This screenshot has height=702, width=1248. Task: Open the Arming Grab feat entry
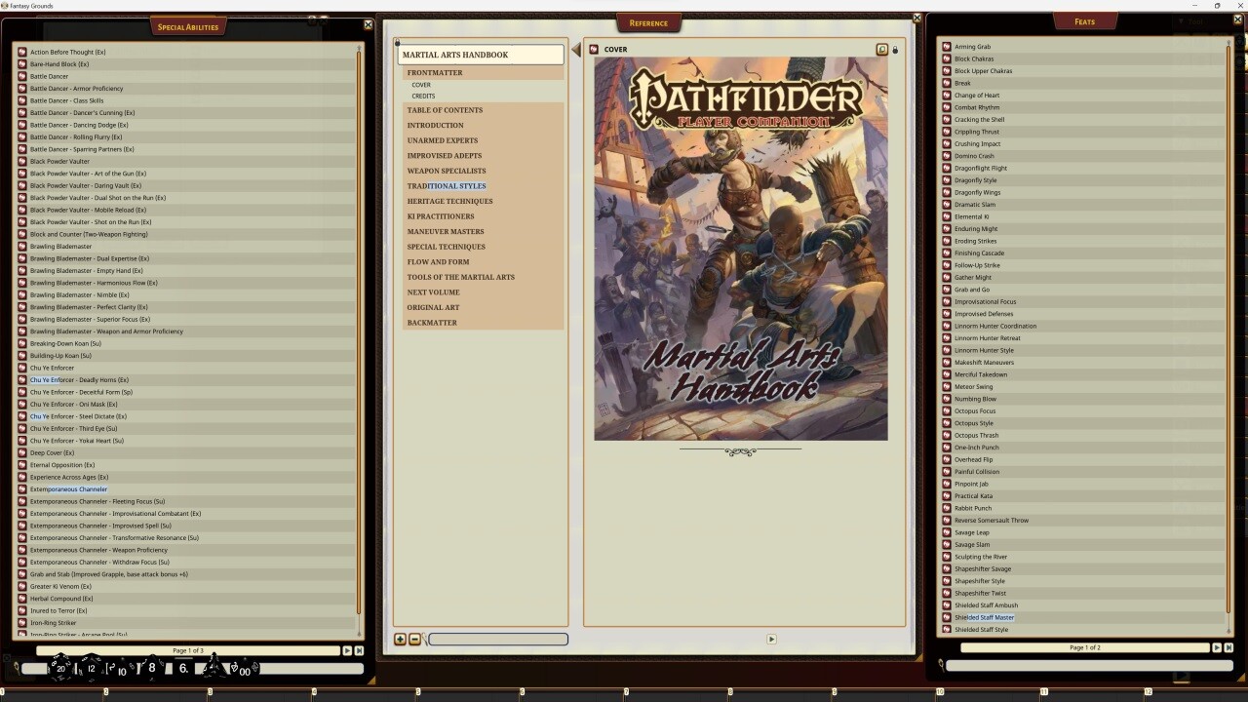[972, 46]
